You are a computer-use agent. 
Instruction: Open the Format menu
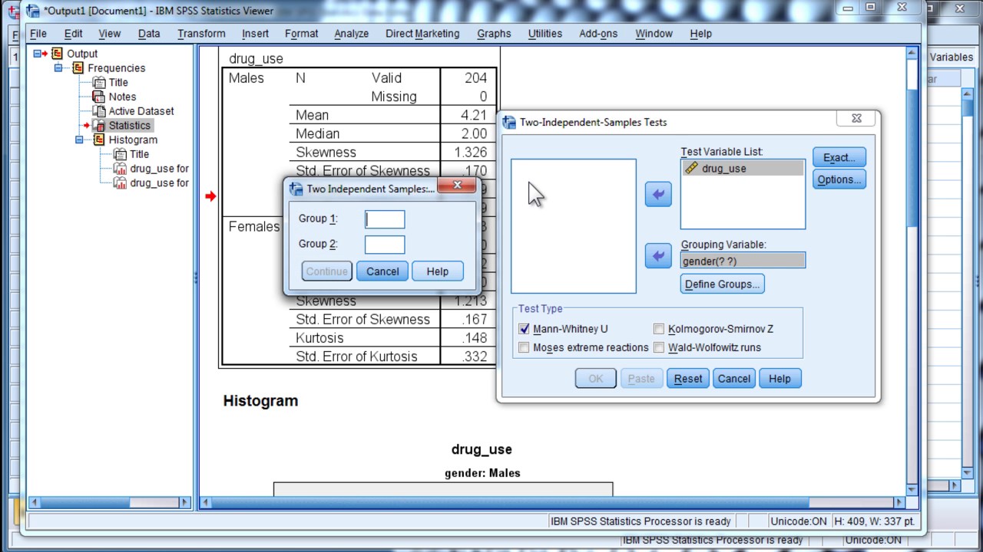tap(301, 34)
